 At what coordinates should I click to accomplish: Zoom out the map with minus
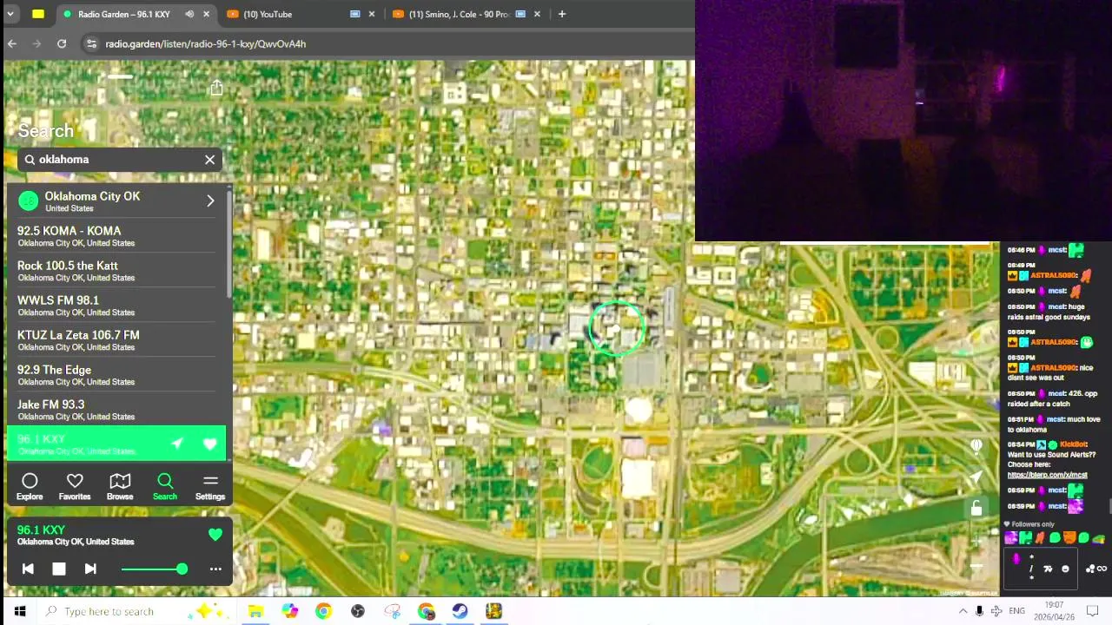tap(976, 567)
